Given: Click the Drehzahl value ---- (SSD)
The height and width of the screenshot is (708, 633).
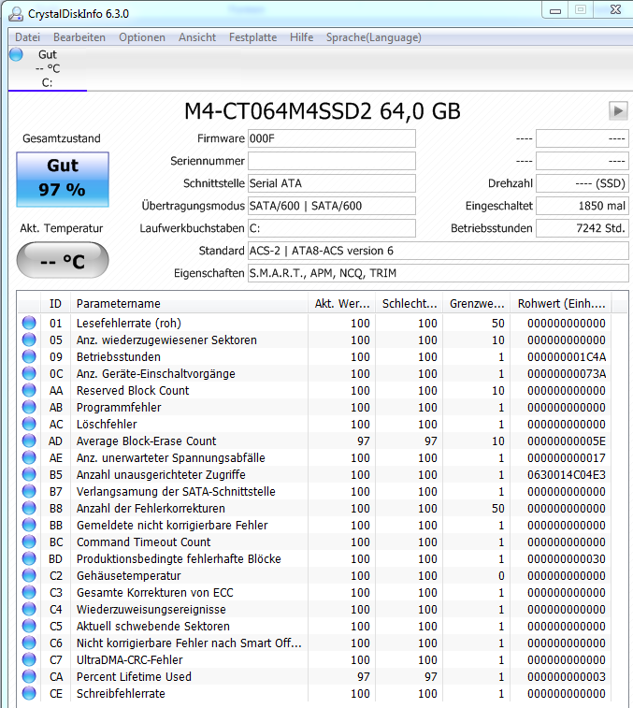Looking at the screenshot, I should pyautogui.click(x=582, y=183).
